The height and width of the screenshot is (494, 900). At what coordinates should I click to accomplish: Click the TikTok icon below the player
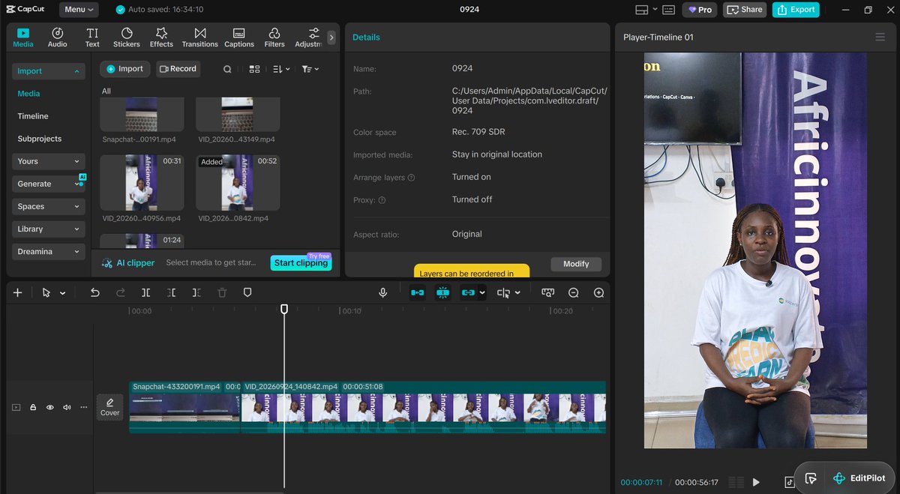pyautogui.click(x=790, y=482)
